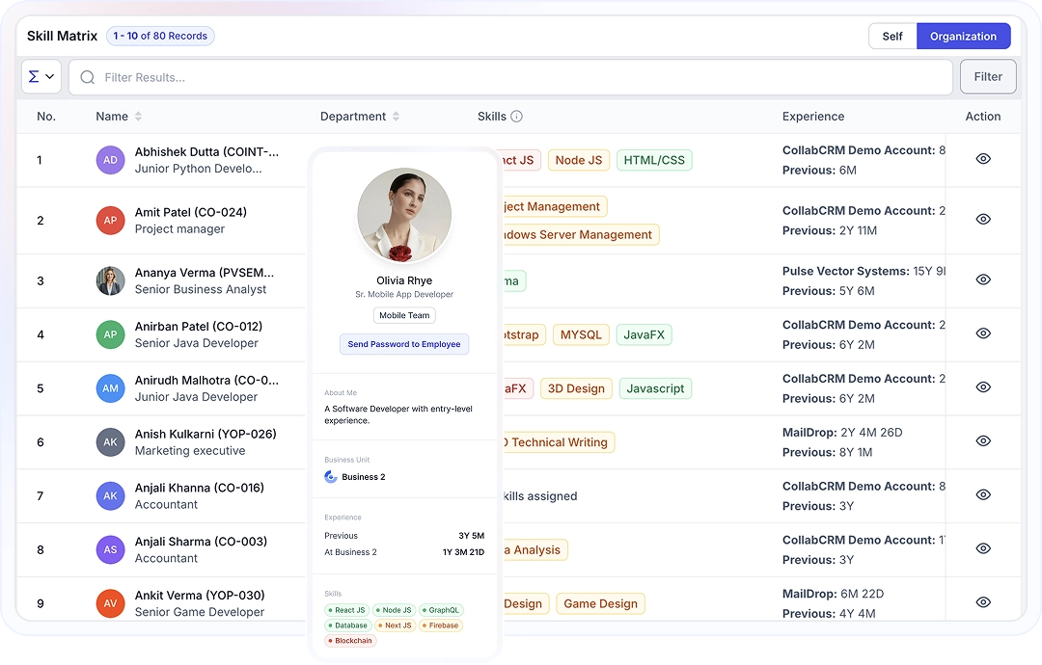Click Ankit Verma's AV avatar
Screen dimensions: 1042x665
110,603
